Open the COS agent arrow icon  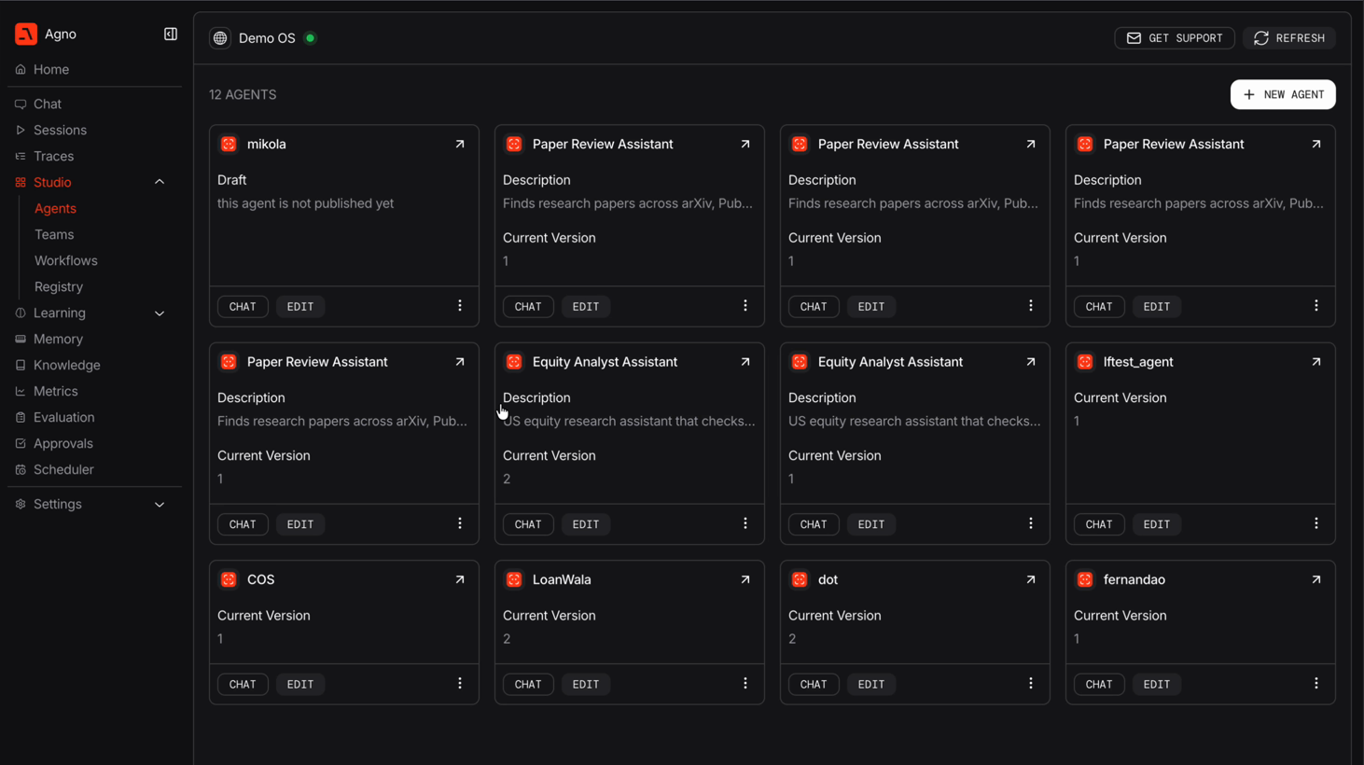pos(460,579)
